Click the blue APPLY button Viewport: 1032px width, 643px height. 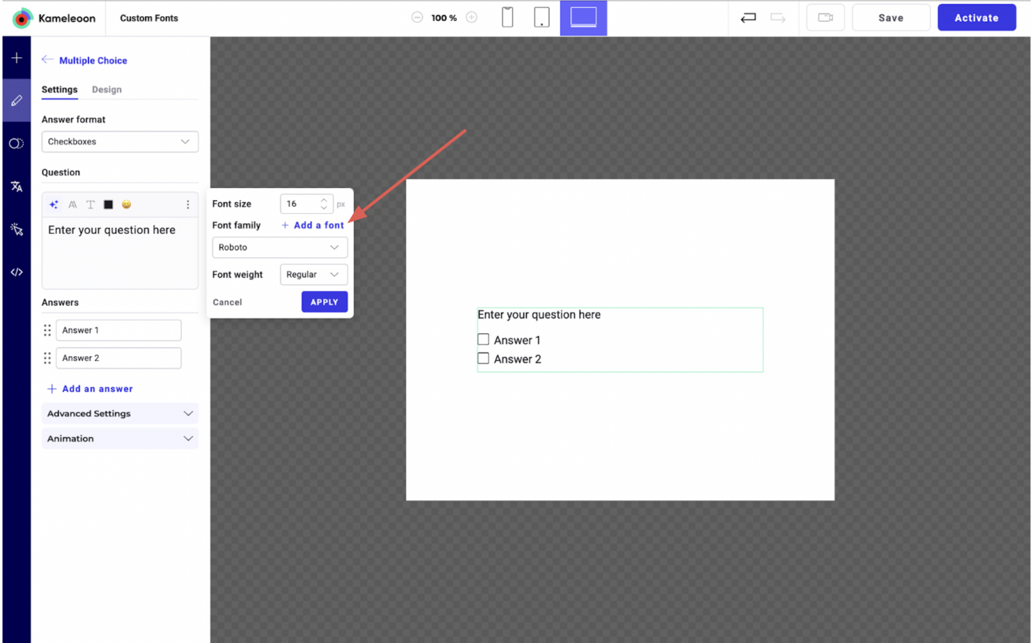[324, 302]
